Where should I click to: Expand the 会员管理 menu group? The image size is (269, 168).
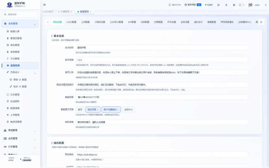[x=20, y=139]
